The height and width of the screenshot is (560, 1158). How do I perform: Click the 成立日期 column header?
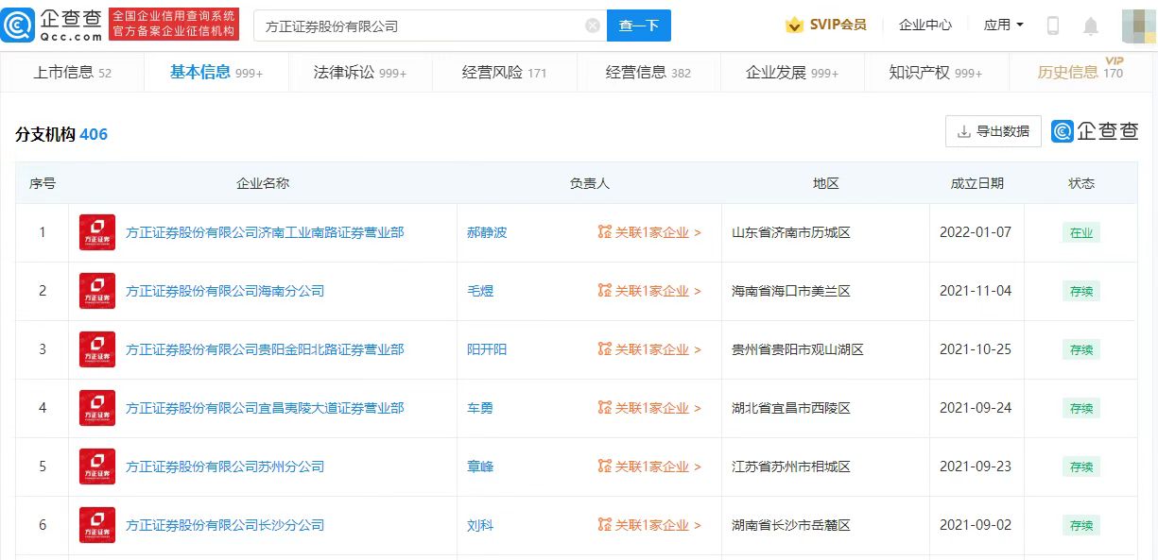pyautogui.click(x=977, y=183)
